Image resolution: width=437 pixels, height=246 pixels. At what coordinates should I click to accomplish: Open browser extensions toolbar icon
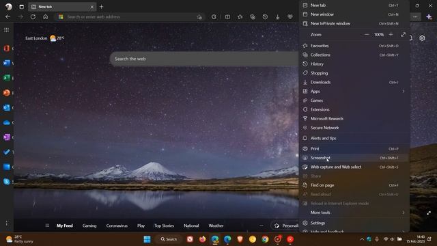214,16
